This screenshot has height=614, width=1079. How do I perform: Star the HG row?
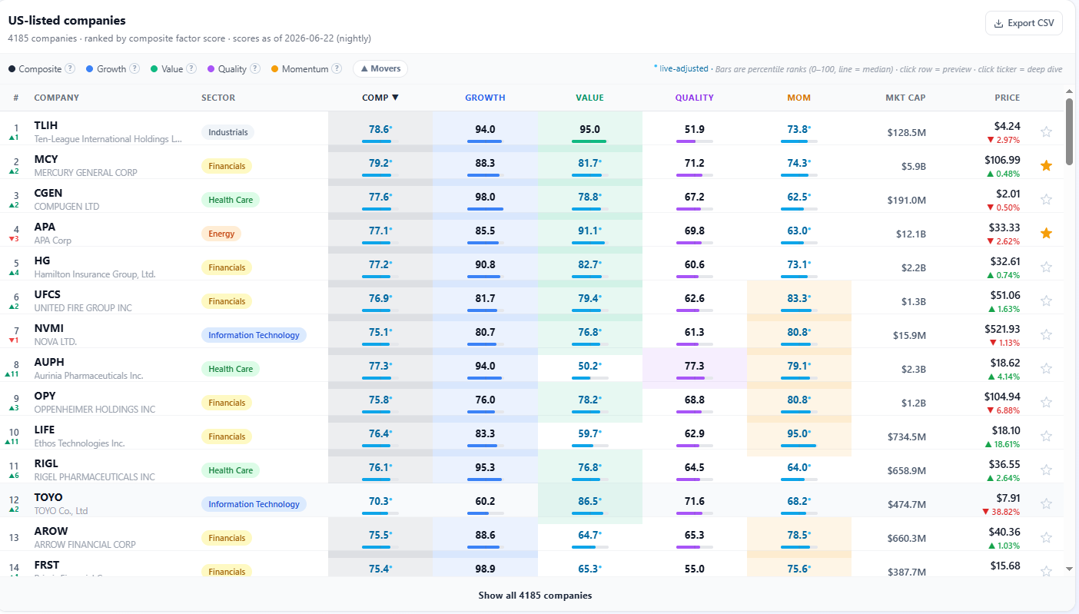(x=1046, y=267)
